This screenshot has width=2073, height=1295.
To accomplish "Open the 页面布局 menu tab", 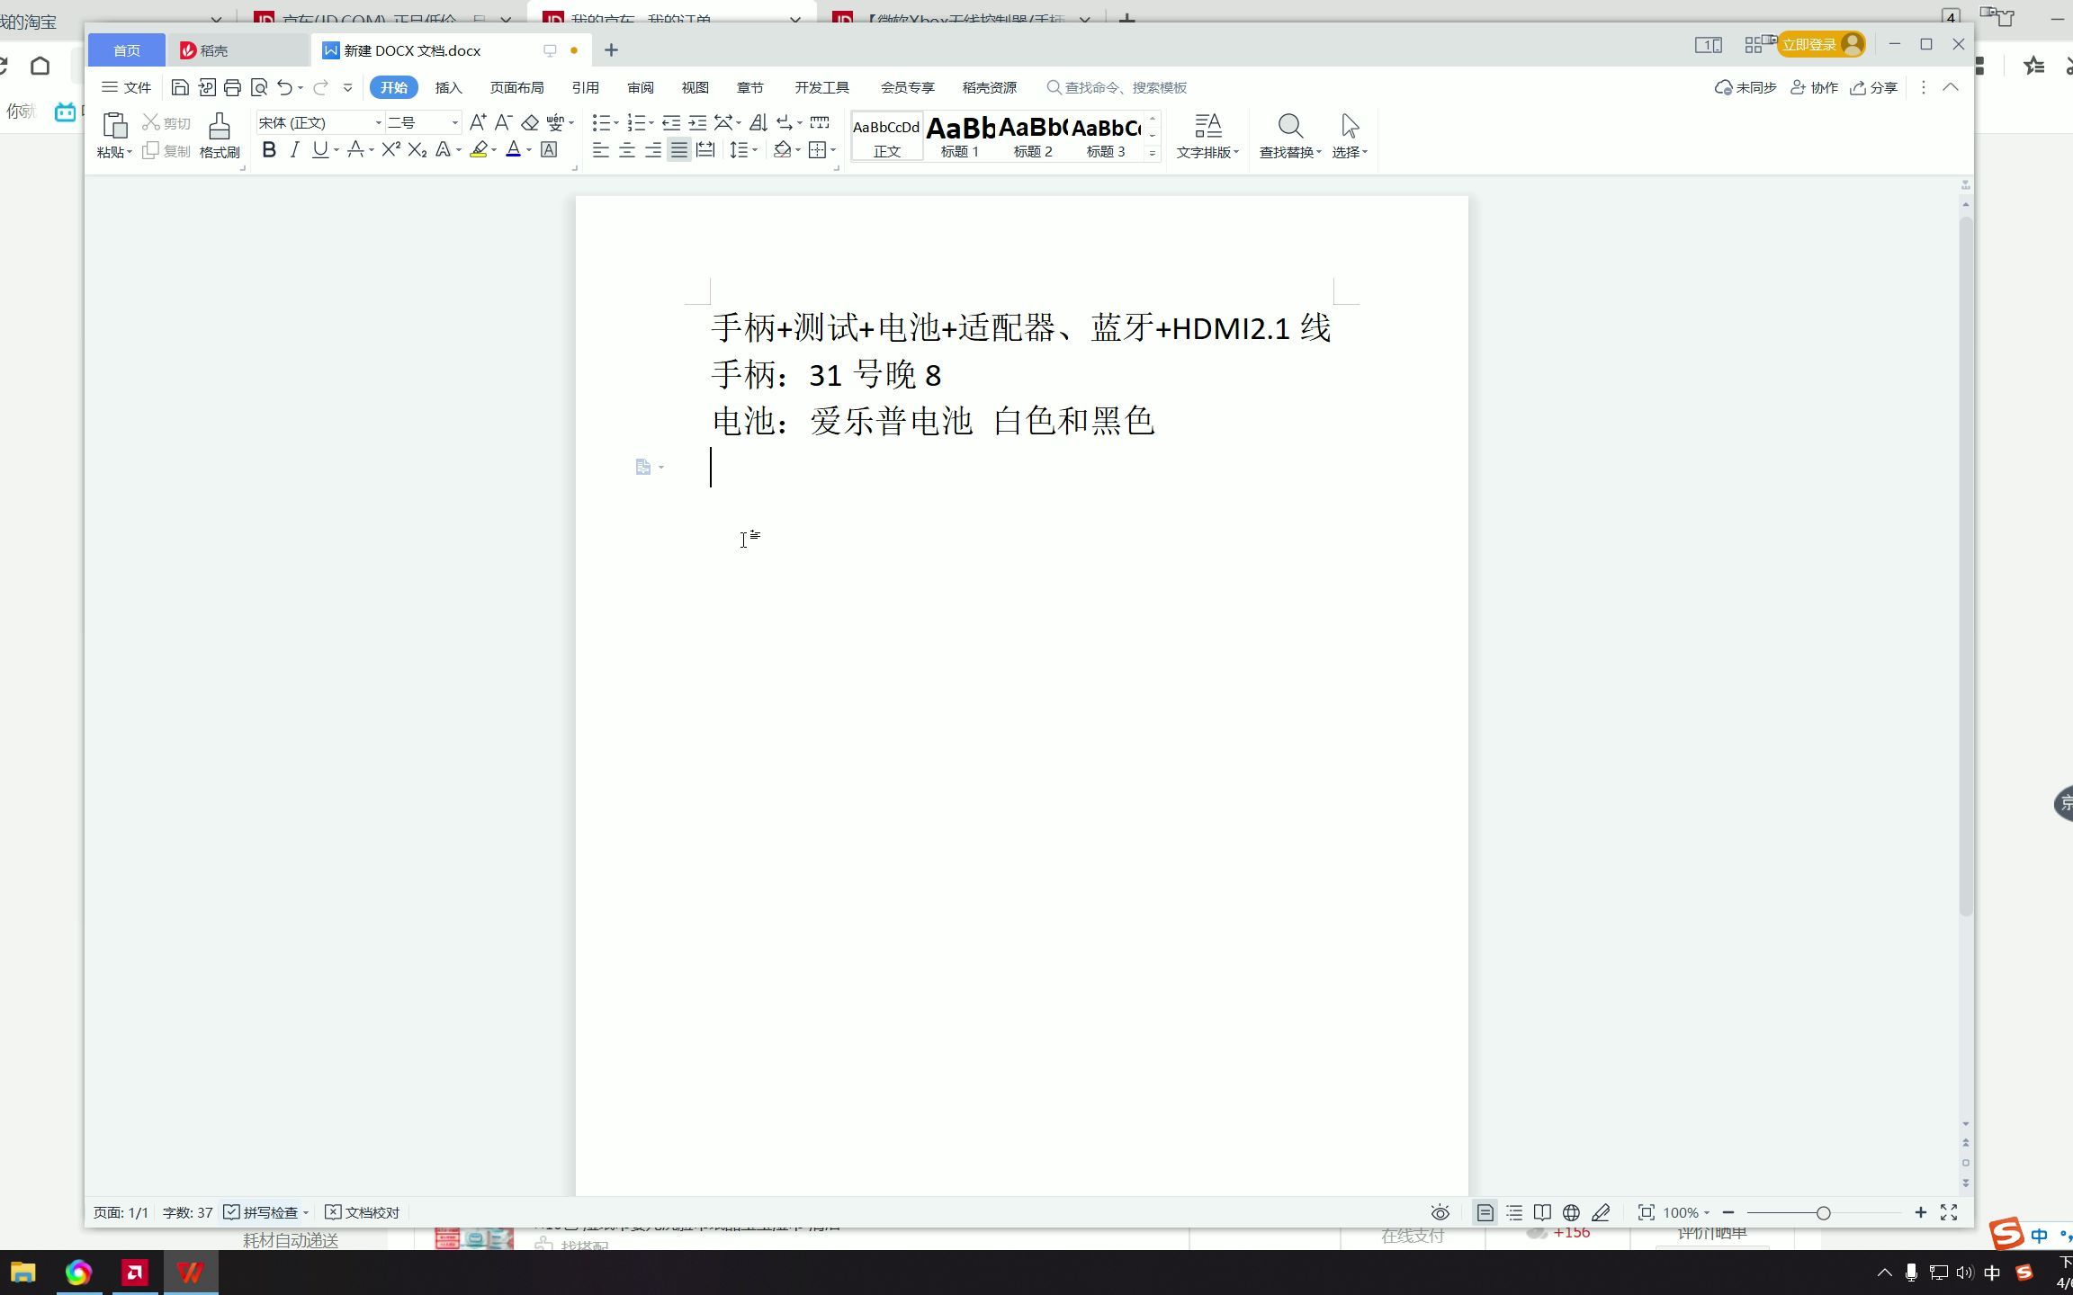I will (x=515, y=86).
